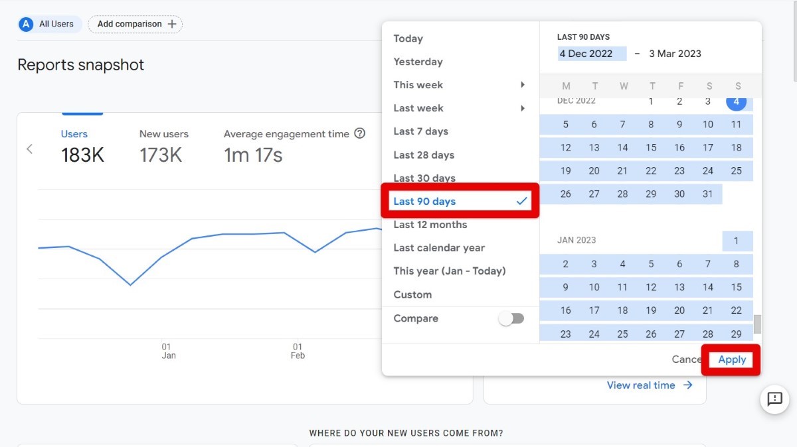Click the 01 Jan chart axis label

point(169,351)
